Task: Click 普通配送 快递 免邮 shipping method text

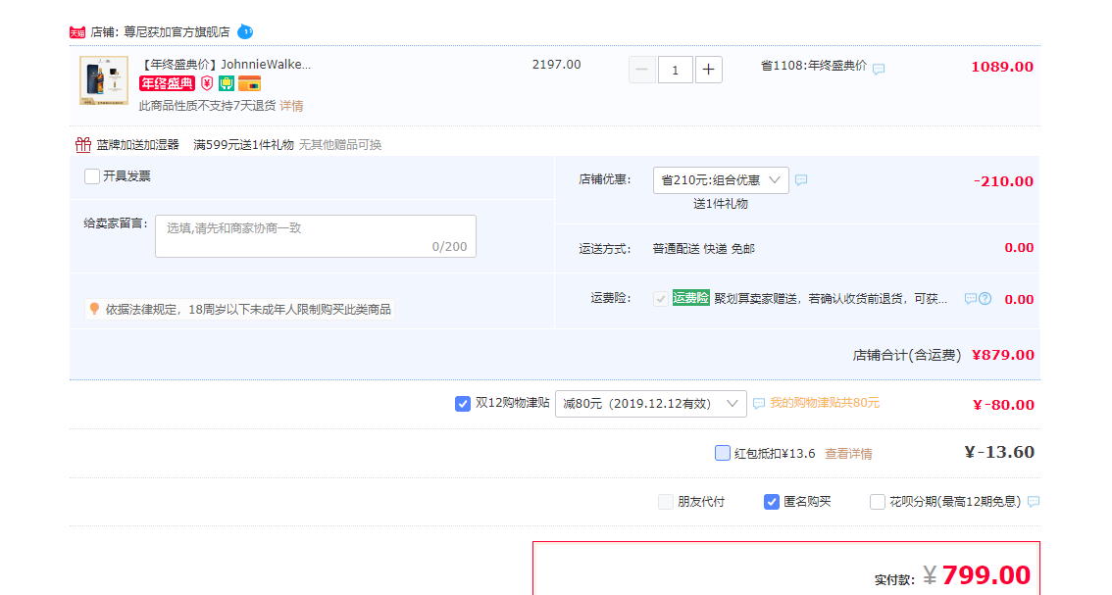Action: click(703, 249)
